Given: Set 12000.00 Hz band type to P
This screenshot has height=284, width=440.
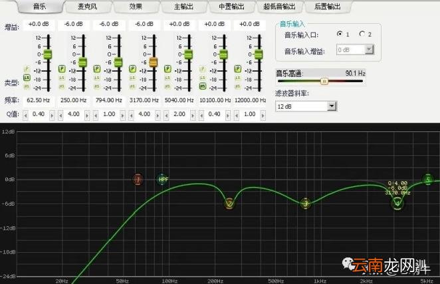Looking at the screenshot, I should tap(238, 68).
